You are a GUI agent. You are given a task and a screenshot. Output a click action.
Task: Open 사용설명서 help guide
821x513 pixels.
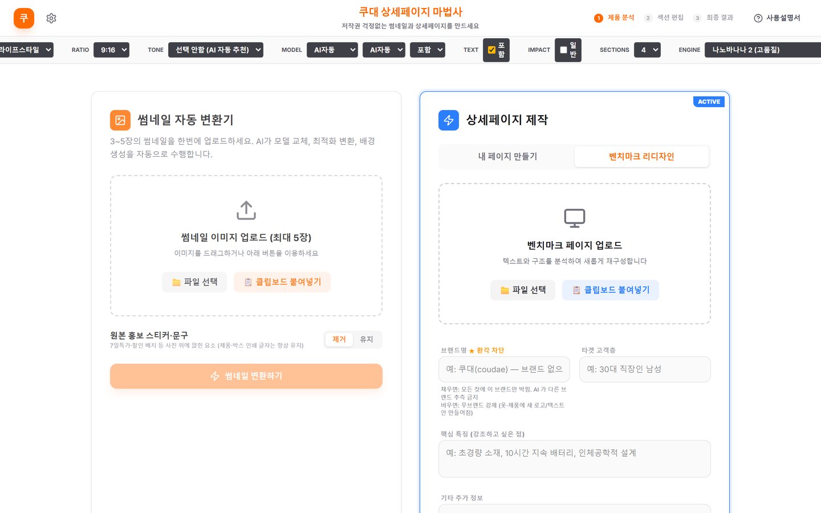pos(777,18)
